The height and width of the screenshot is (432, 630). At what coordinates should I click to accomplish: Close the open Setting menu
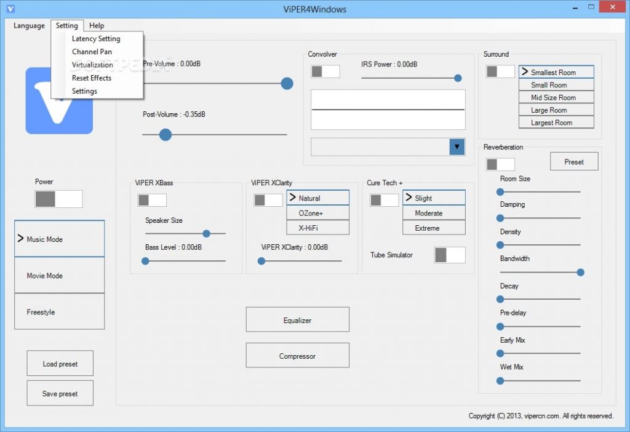pyautogui.click(x=66, y=26)
